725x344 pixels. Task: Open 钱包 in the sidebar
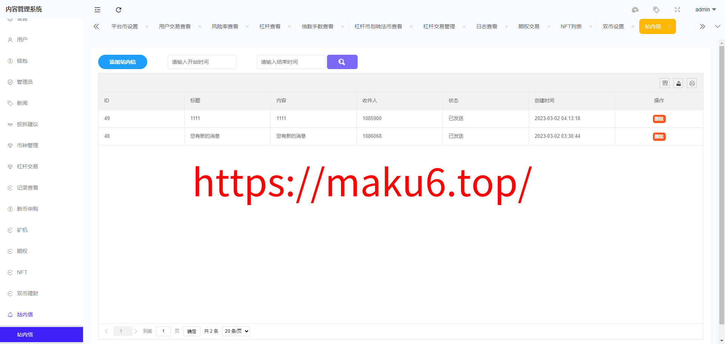42,61
